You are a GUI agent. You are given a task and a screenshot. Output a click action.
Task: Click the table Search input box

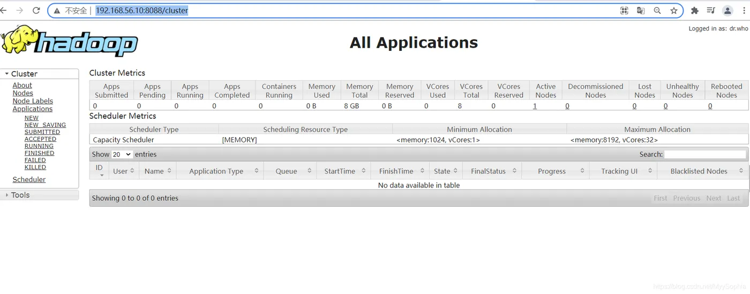tap(705, 154)
